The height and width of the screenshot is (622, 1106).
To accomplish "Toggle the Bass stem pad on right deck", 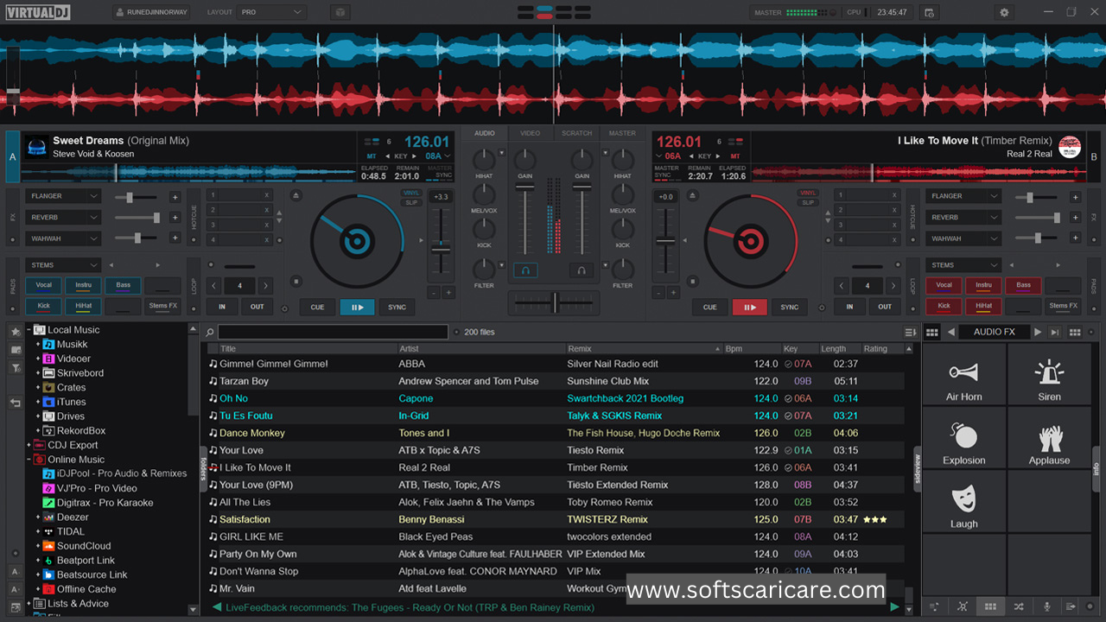I will [x=1023, y=286].
